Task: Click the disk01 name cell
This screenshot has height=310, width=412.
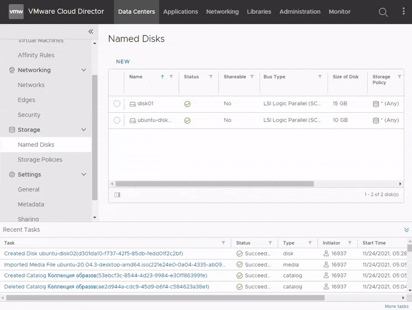Action: pos(145,104)
